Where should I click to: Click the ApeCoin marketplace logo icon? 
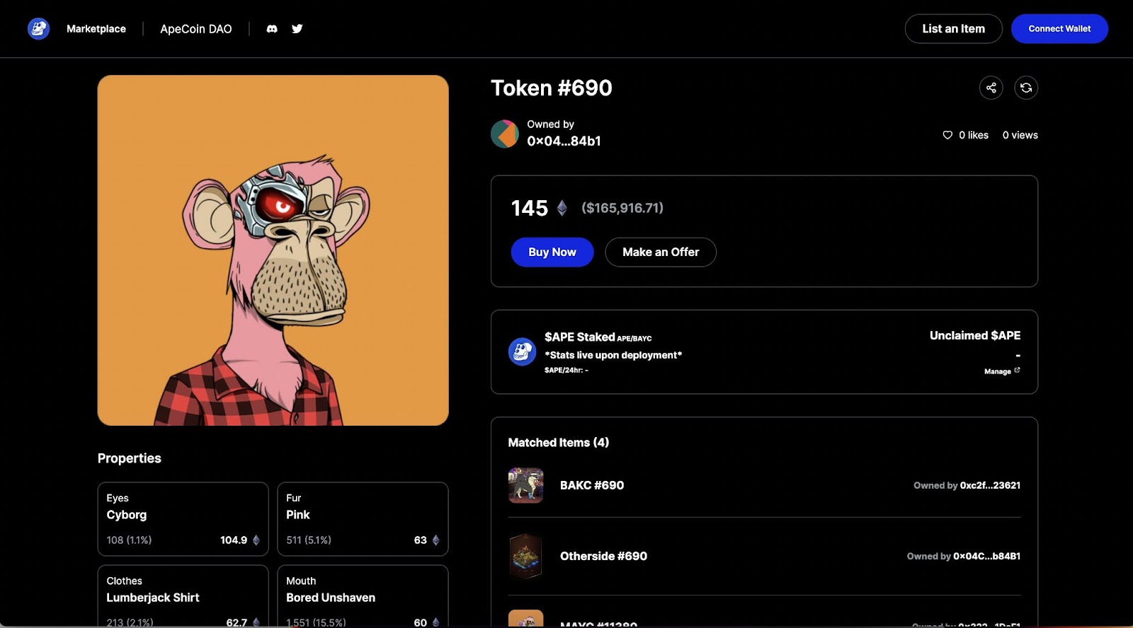(38, 29)
